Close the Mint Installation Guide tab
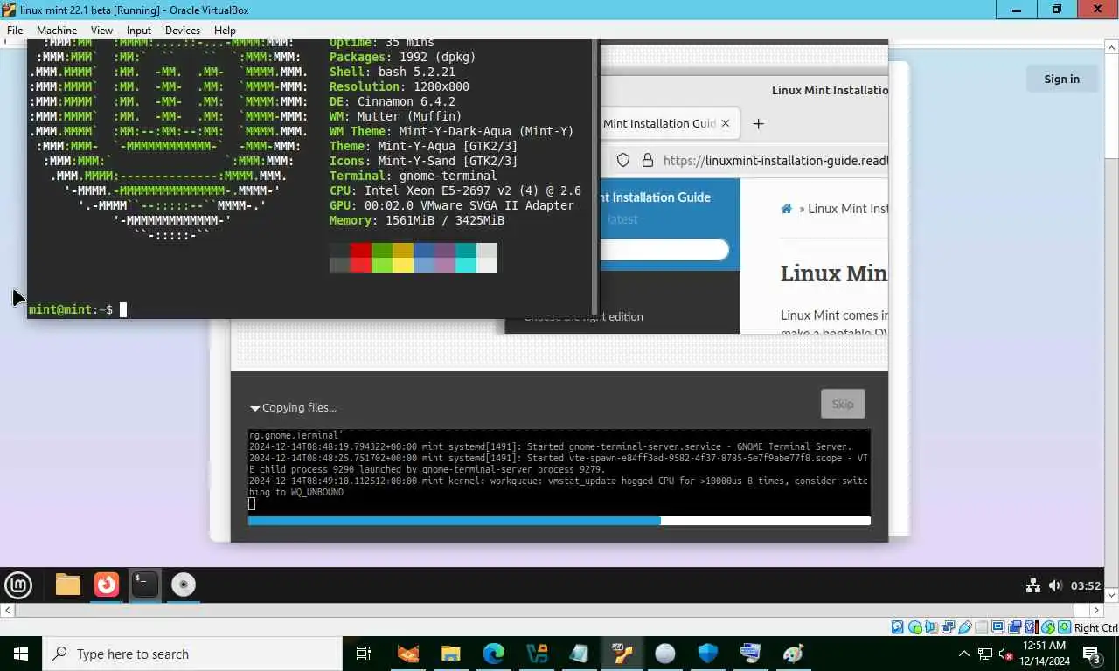The width and height of the screenshot is (1119, 671). pos(726,123)
